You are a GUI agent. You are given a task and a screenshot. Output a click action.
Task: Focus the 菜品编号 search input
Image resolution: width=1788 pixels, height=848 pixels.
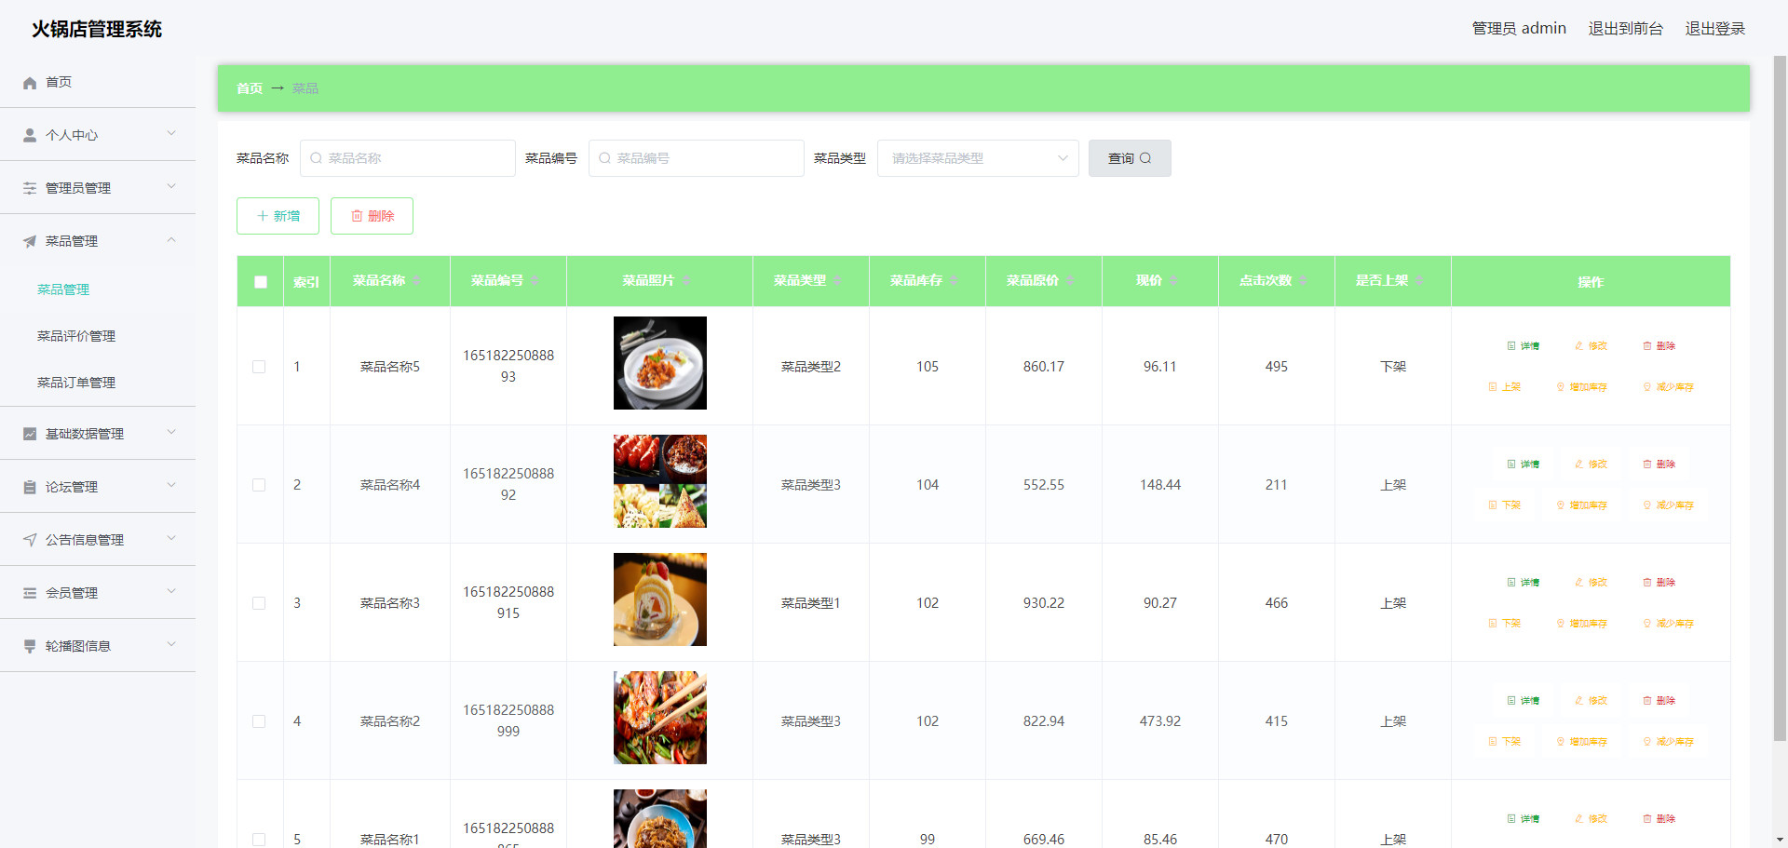[x=697, y=158]
